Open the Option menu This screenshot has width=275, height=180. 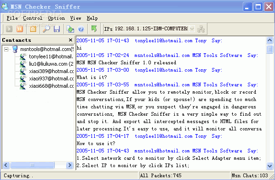56,18
